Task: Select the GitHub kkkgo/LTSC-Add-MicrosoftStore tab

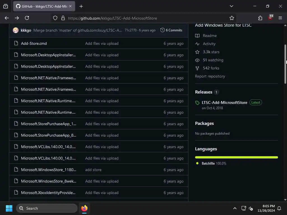Action: point(44,6)
